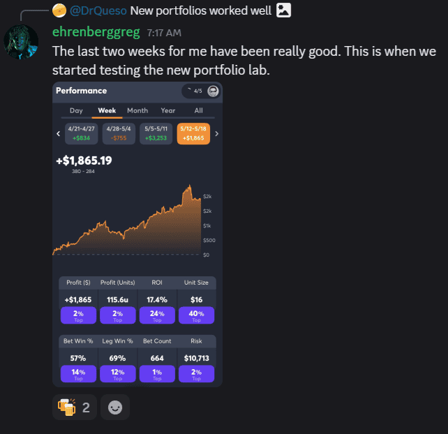The width and height of the screenshot is (448, 434).
Task: Select the Month tab
Action: click(137, 110)
